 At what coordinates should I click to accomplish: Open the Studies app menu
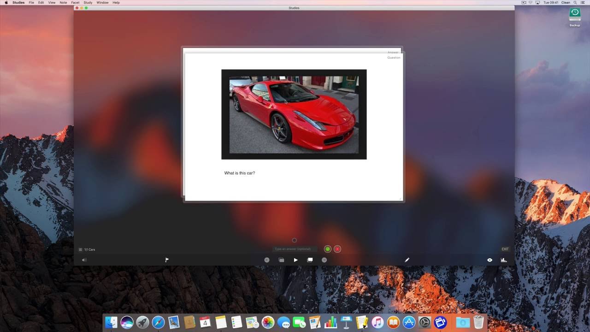[x=18, y=3]
